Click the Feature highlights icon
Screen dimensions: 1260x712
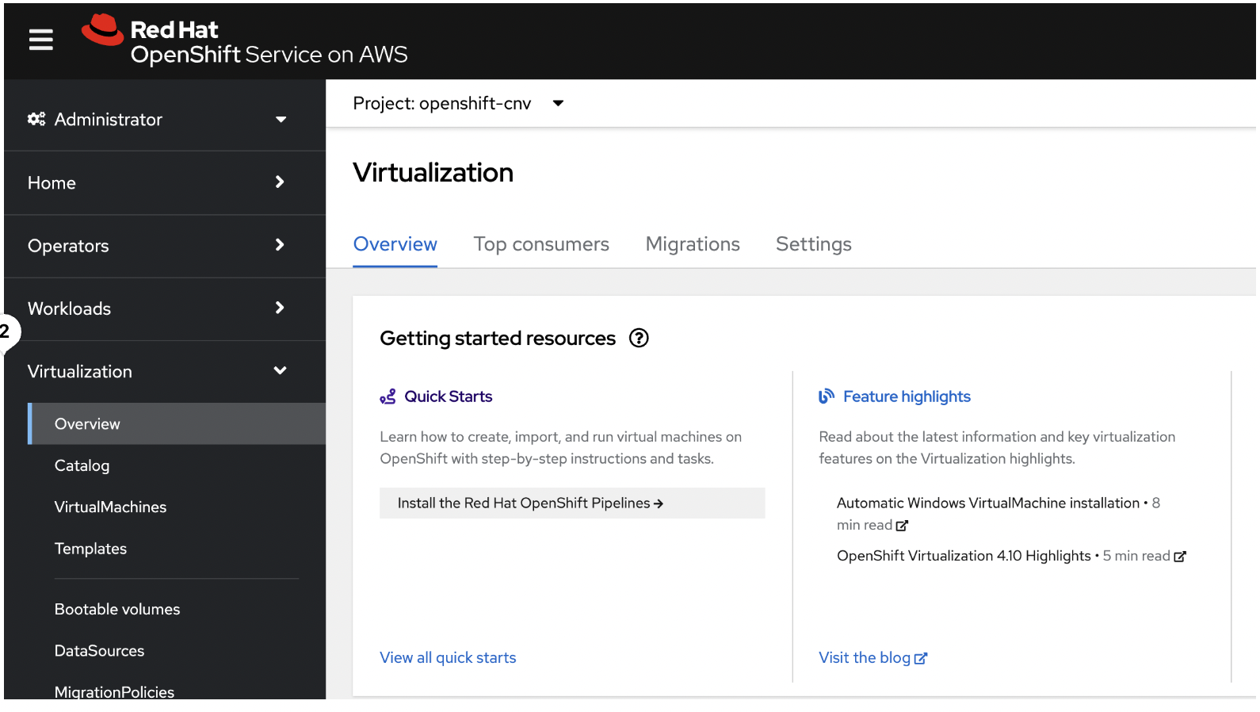[x=826, y=396]
